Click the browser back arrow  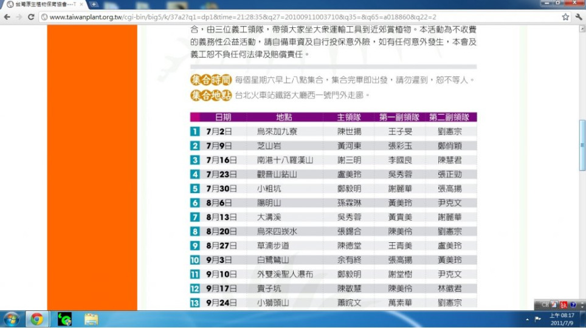pyautogui.click(x=7, y=17)
